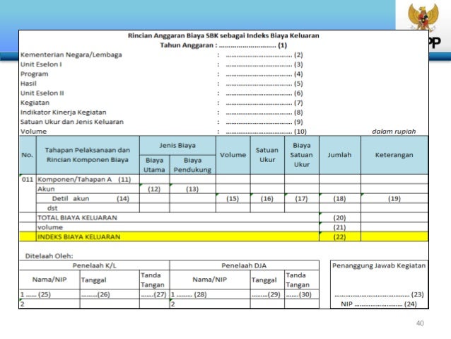Screen dimensions: 451x339
Task: Click the page number '40'
Action: [420, 323]
